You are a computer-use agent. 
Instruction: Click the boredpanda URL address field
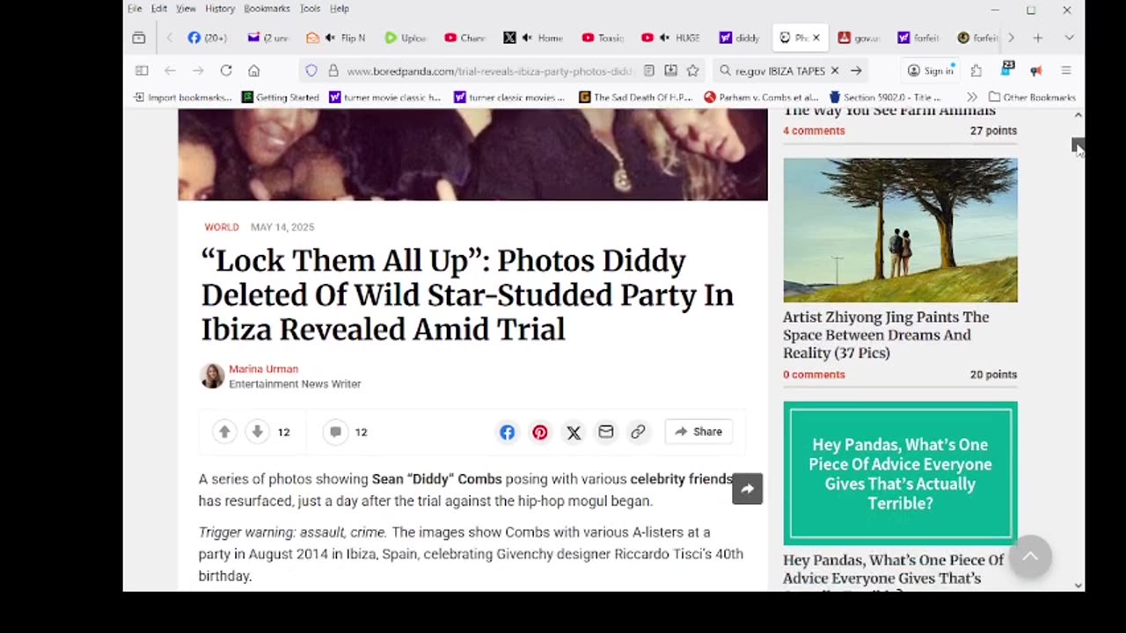[x=489, y=71]
